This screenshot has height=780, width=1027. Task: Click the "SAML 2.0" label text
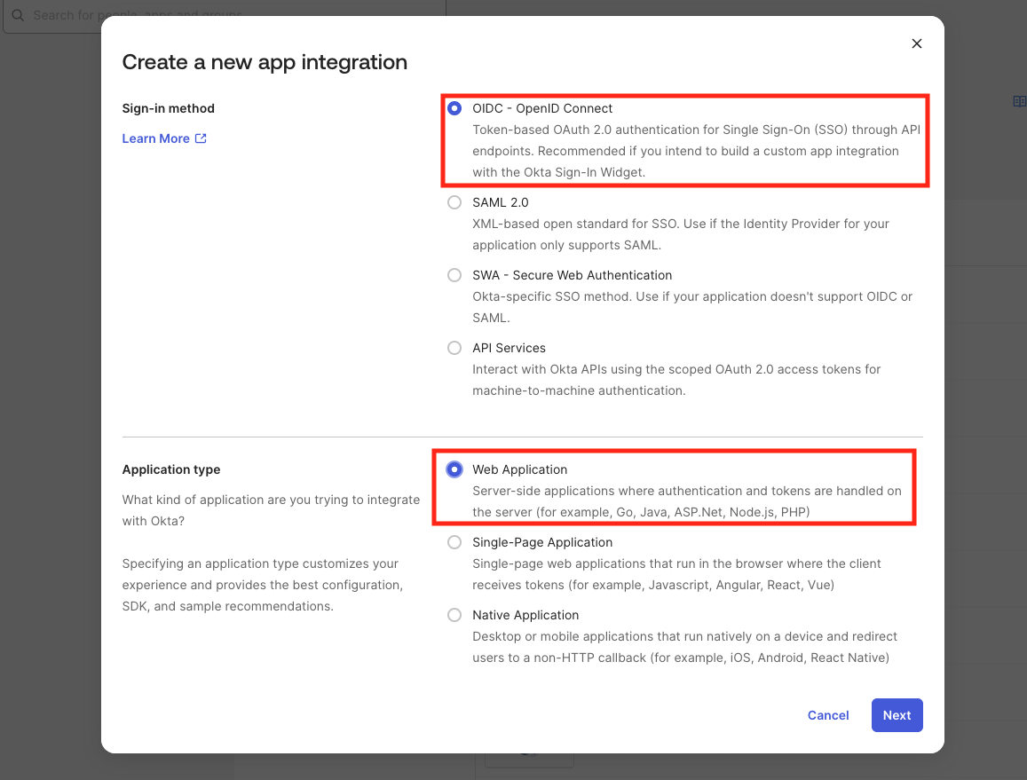[500, 202]
